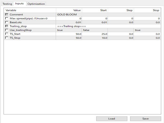The width and height of the screenshot is (164, 123).
Task: Select the TS_Start variable name
Action: (x=15, y=34)
